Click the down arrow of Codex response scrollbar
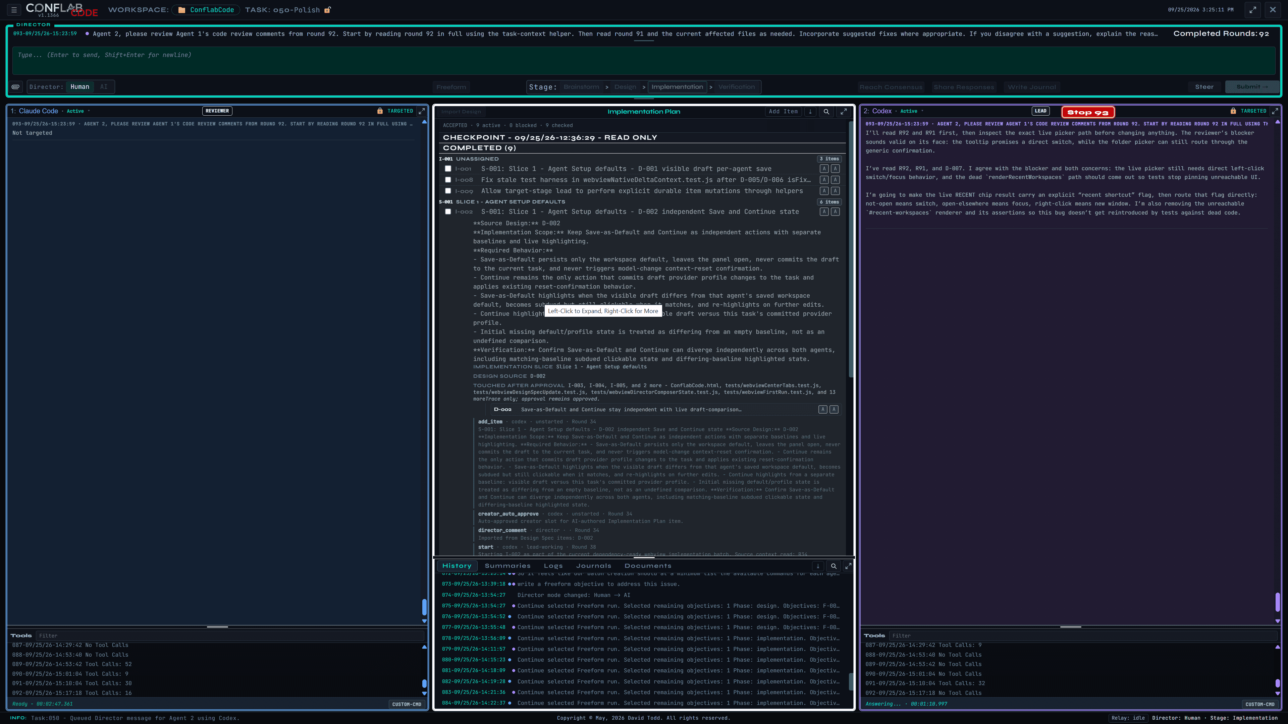Image resolution: width=1288 pixels, height=724 pixels. coord(1278,621)
